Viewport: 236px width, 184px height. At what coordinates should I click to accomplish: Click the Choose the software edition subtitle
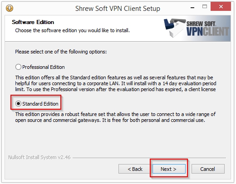73,30
